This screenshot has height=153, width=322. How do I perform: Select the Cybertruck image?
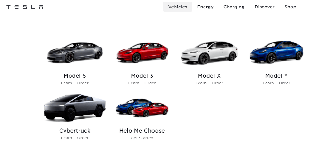(75, 108)
